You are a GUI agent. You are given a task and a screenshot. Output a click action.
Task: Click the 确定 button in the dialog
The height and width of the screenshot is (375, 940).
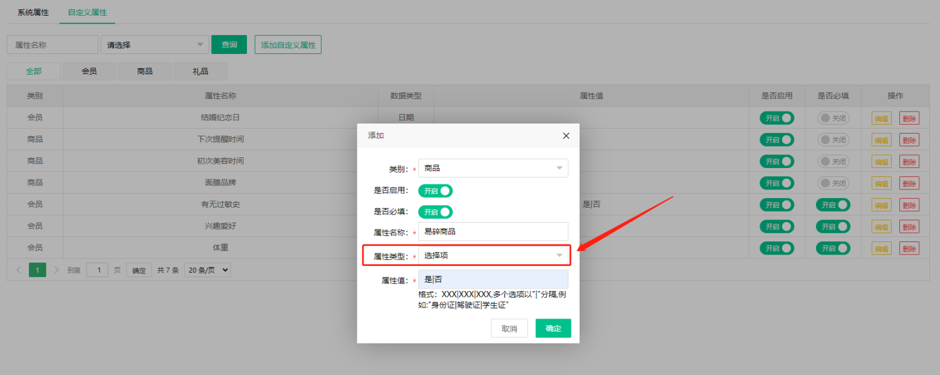click(553, 327)
